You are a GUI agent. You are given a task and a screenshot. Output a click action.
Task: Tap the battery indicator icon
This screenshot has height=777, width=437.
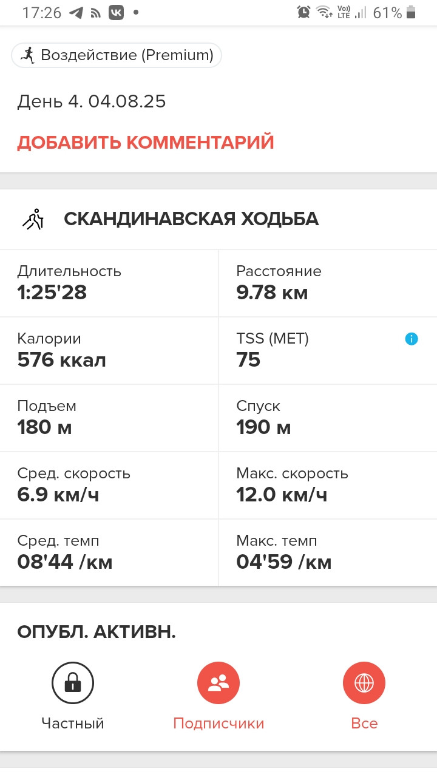click(412, 13)
